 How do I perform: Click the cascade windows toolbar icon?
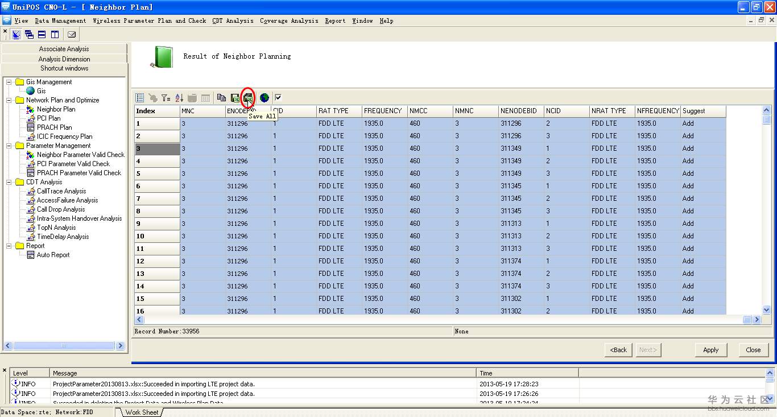coord(29,35)
